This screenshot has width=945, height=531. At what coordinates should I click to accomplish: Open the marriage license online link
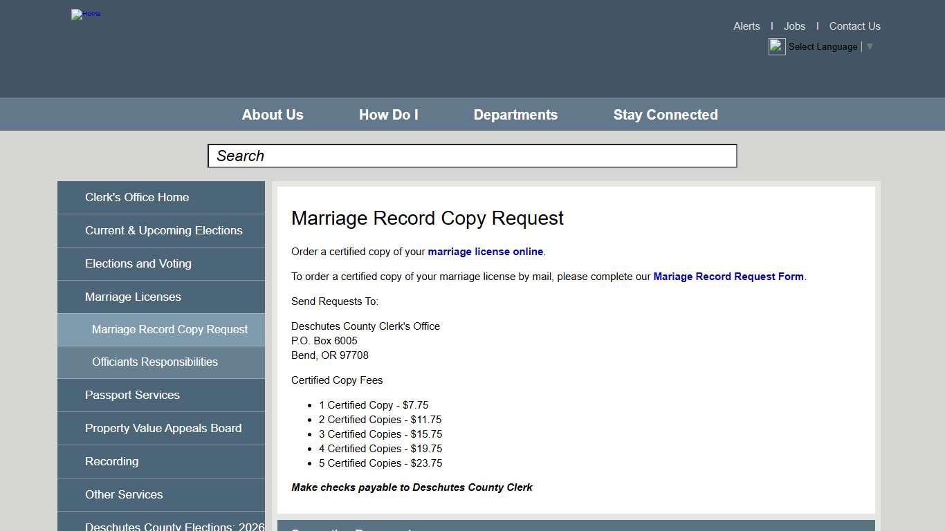pyautogui.click(x=485, y=252)
